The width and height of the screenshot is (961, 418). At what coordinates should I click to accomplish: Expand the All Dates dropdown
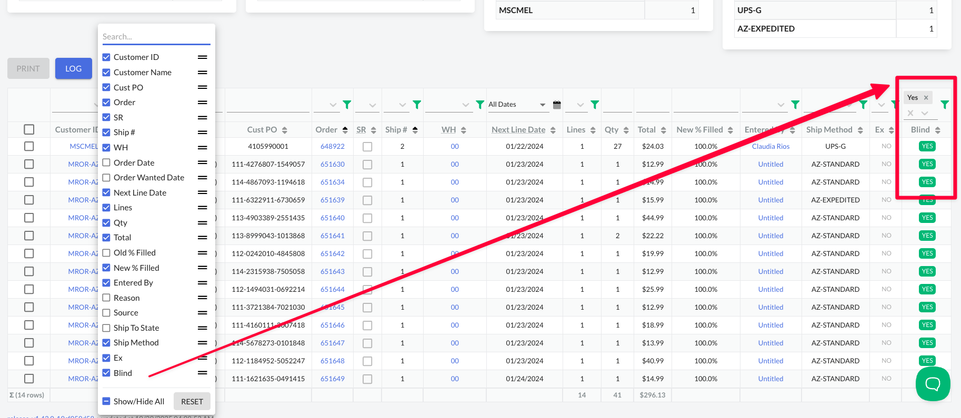[543, 105]
